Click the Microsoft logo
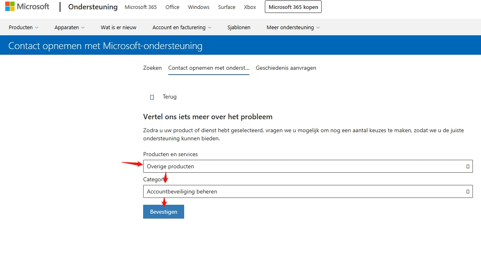 pos(27,6)
